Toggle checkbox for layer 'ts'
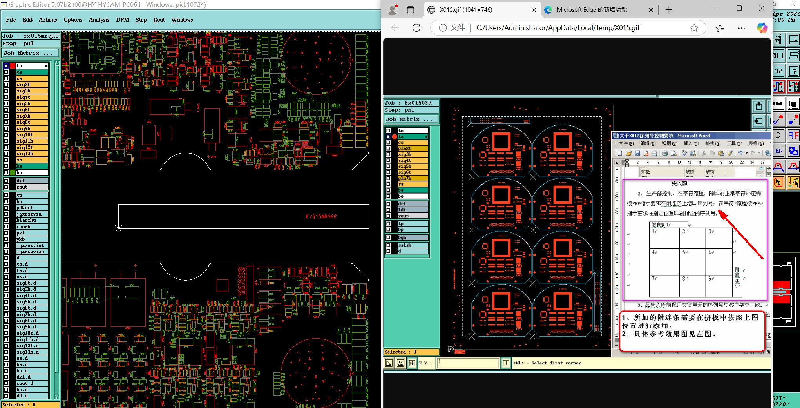The image size is (800, 408). point(6,72)
